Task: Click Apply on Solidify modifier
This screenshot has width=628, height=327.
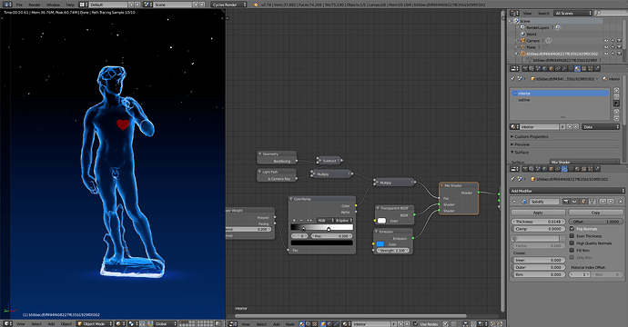Action: [538, 213]
